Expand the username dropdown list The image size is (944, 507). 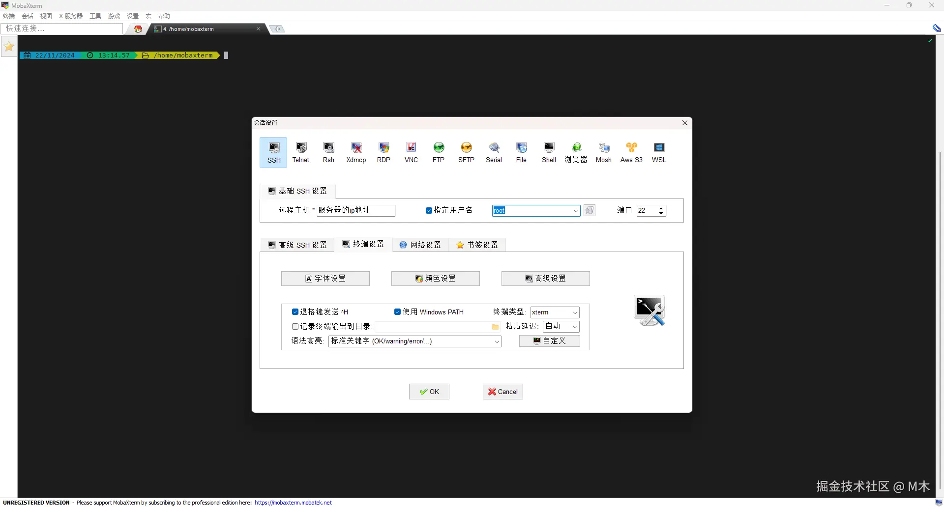576,211
